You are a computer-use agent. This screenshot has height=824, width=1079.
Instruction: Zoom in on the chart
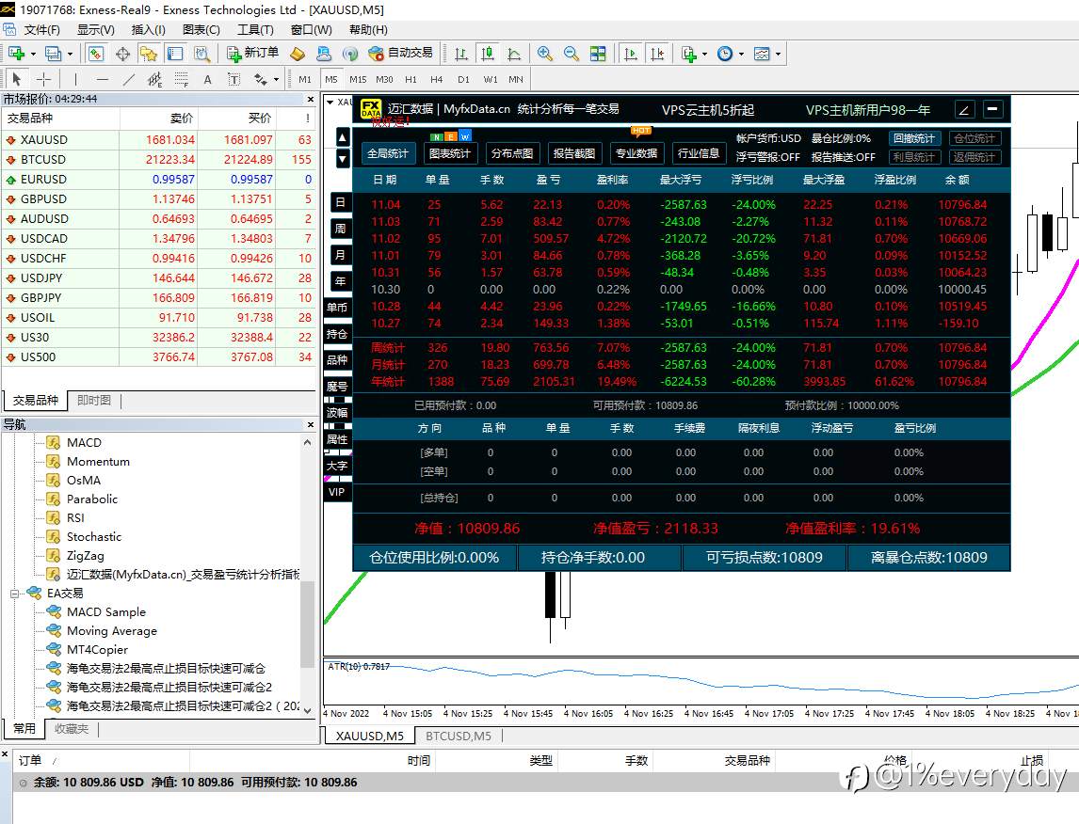click(x=545, y=54)
